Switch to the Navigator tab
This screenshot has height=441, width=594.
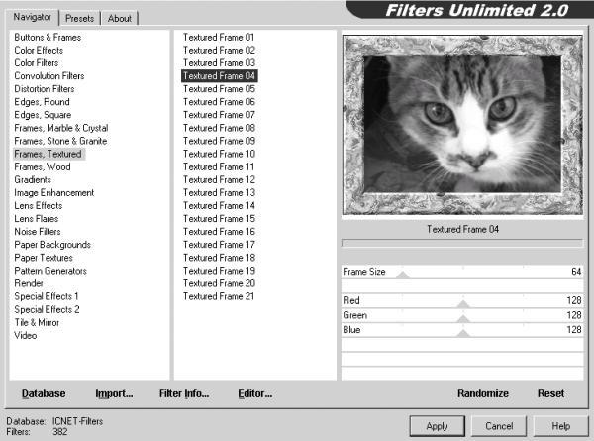pyautogui.click(x=33, y=17)
